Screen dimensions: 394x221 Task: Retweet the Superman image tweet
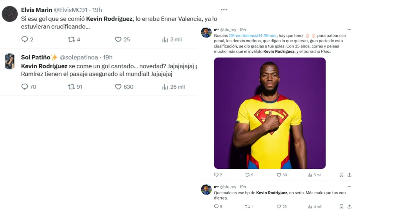point(248,175)
